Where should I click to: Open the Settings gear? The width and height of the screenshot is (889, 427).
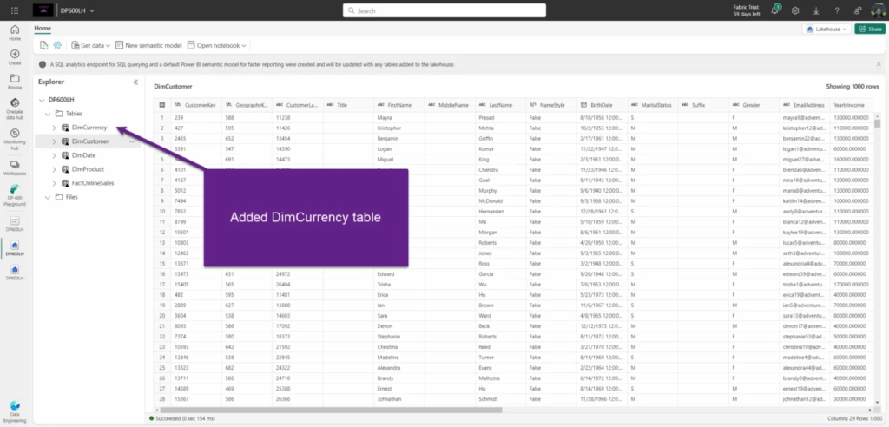(x=795, y=10)
